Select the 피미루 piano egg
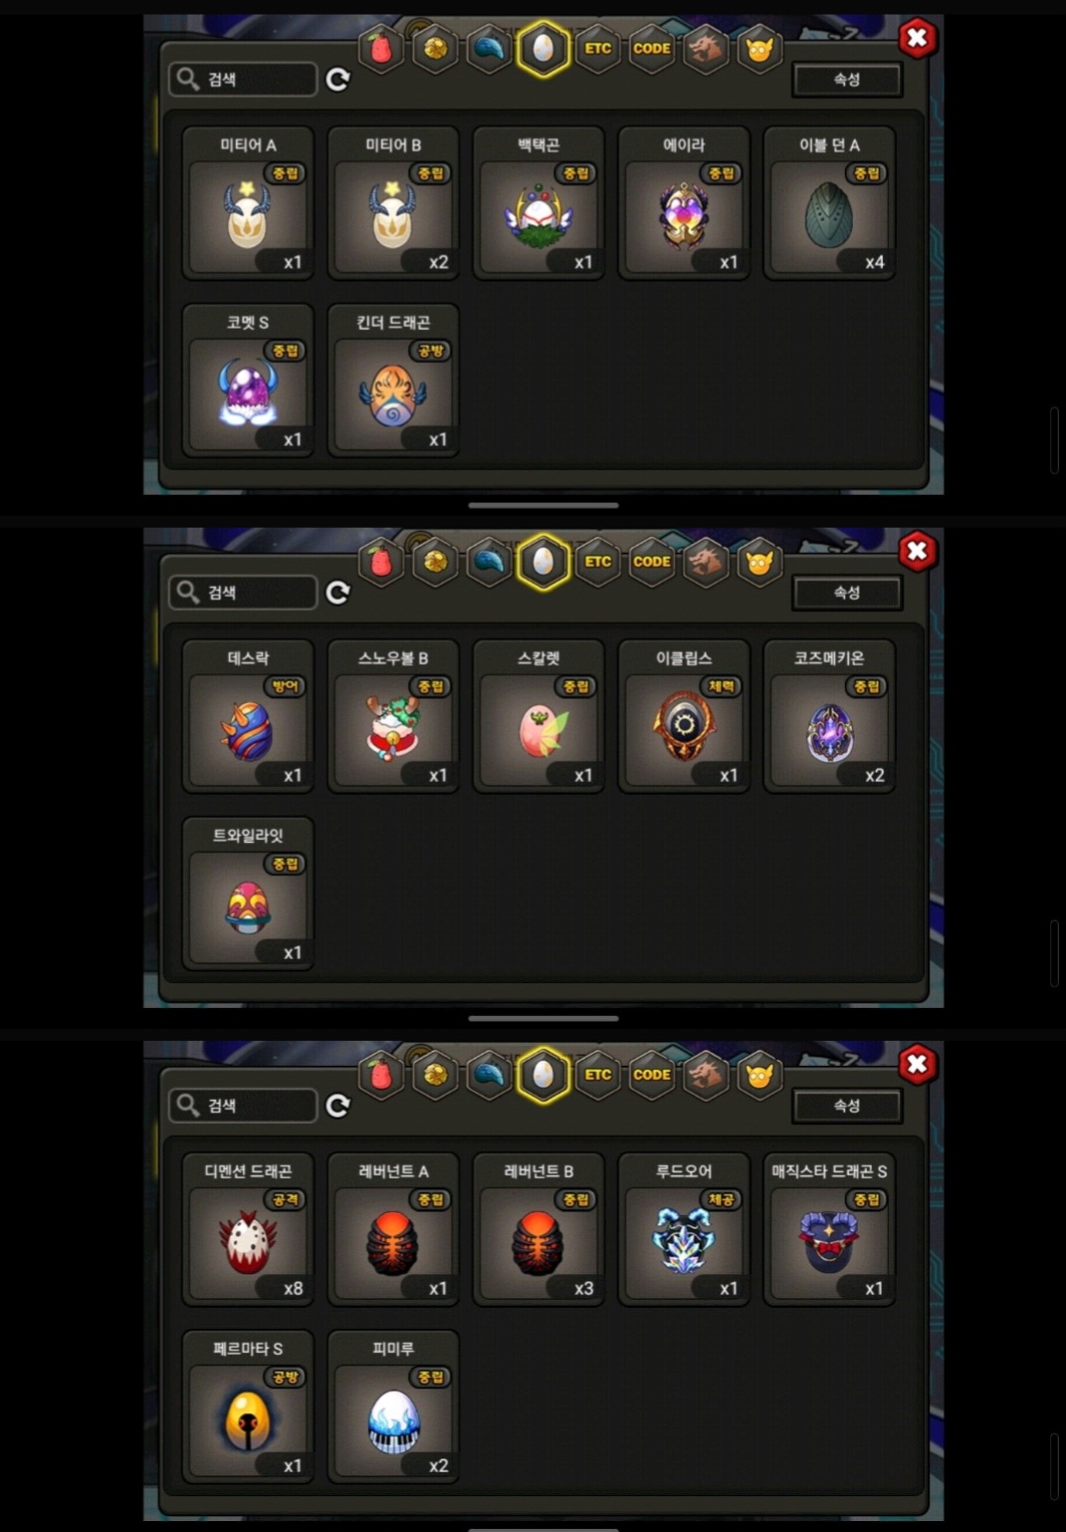 pyautogui.click(x=393, y=1406)
